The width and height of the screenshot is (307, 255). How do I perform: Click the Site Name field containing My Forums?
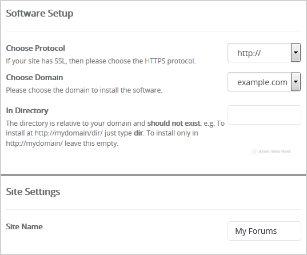[x=264, y=231]
